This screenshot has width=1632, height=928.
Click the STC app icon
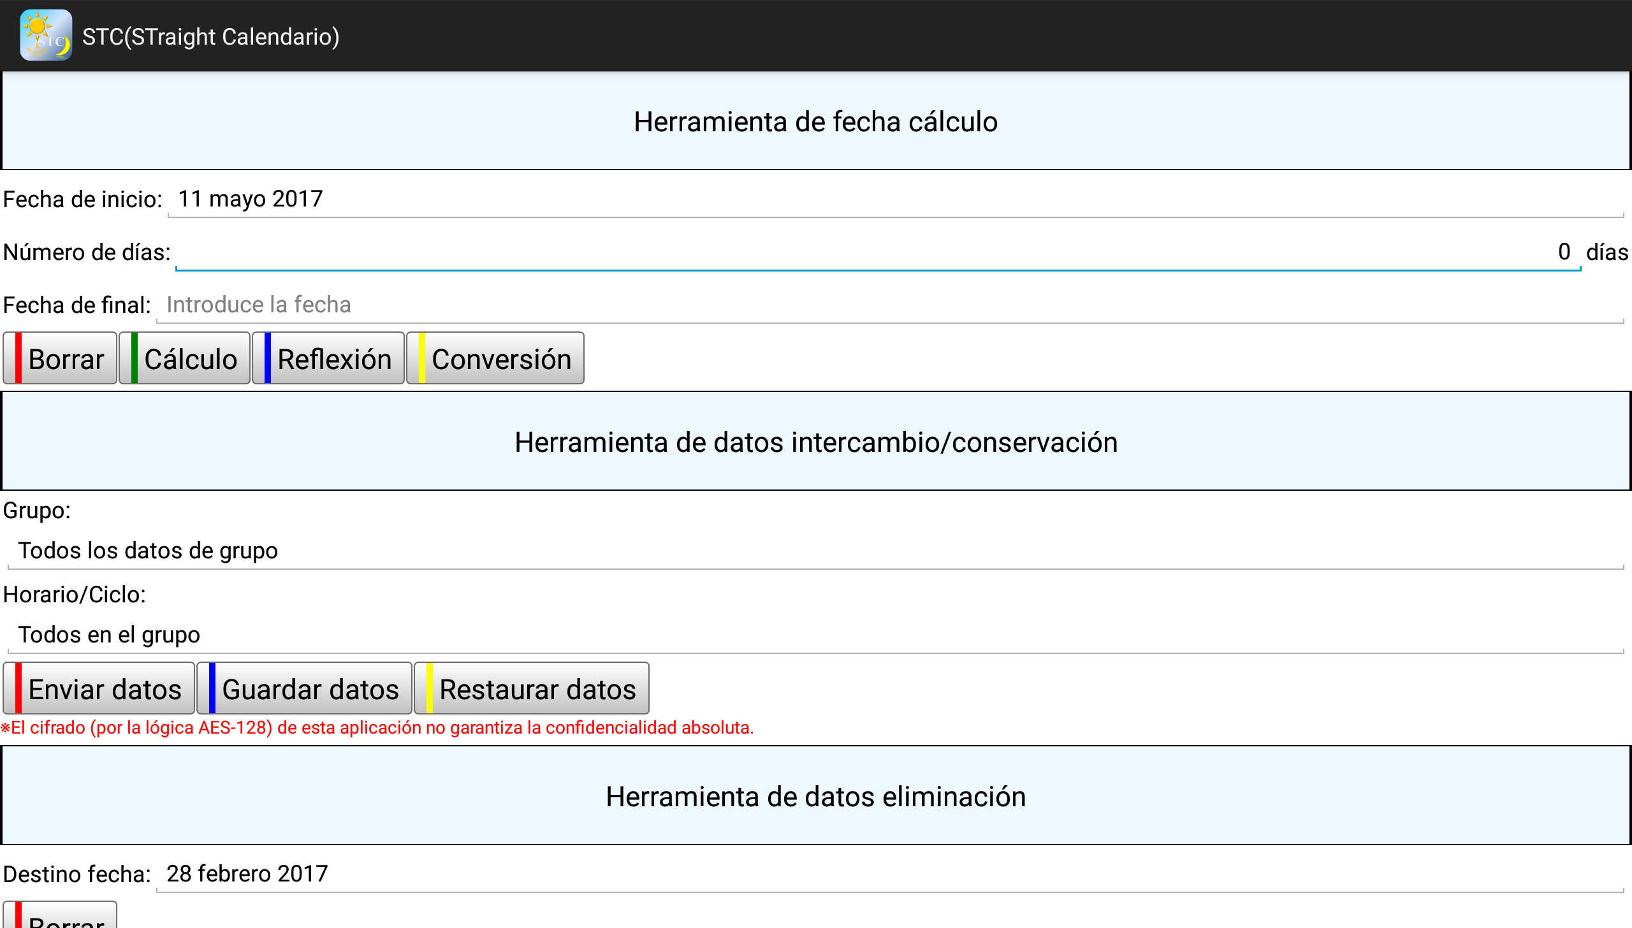(x=45, y=36)
